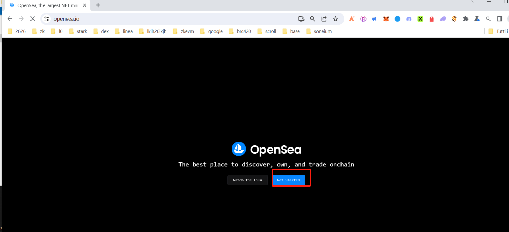Open the zoom magnifier icon in address bar
This screenshot has width=509, height=232.
[x=313, y=19]
